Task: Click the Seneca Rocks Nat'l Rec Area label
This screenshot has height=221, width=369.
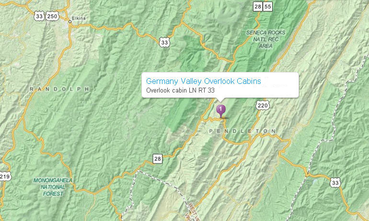Action: click(x=265, y=39)
